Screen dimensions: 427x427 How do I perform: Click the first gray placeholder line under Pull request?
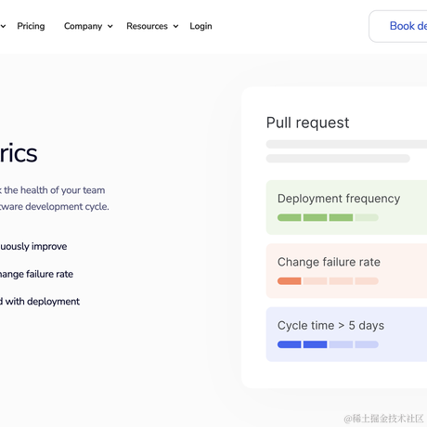(x=346, y=144)
